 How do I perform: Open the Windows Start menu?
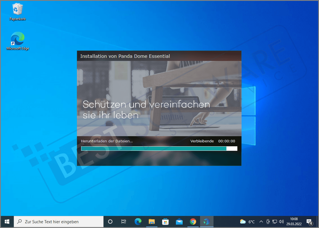(x=7, y=222)
